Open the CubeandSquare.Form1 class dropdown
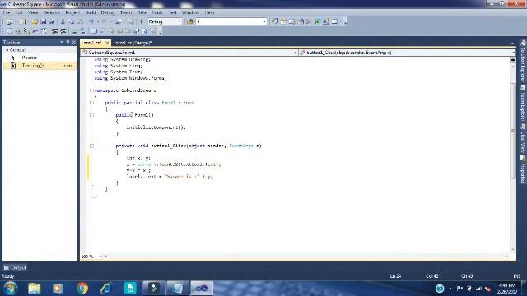The width and height of the screenshot is (527, 296). [x=295, y=53]
